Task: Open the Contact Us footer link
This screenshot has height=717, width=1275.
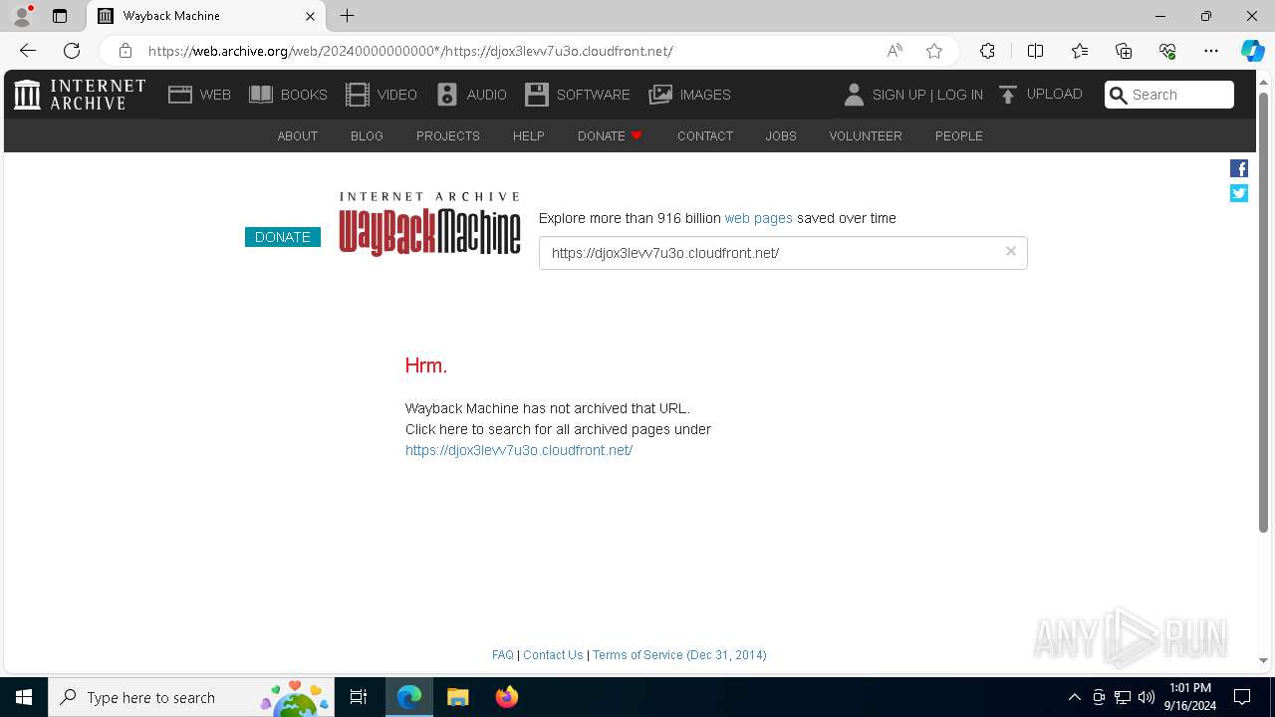Action: pyautogui.click(x=553, y=655)
